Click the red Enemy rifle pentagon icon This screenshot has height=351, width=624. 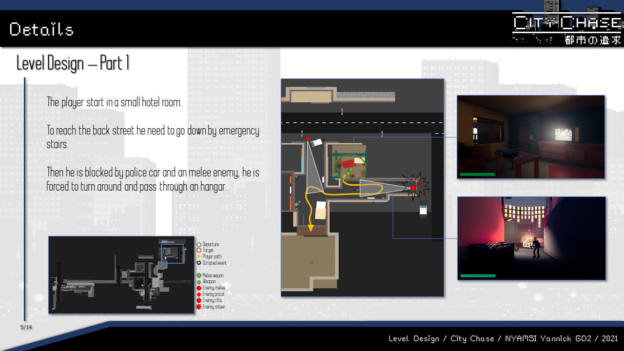pos(199,301)
